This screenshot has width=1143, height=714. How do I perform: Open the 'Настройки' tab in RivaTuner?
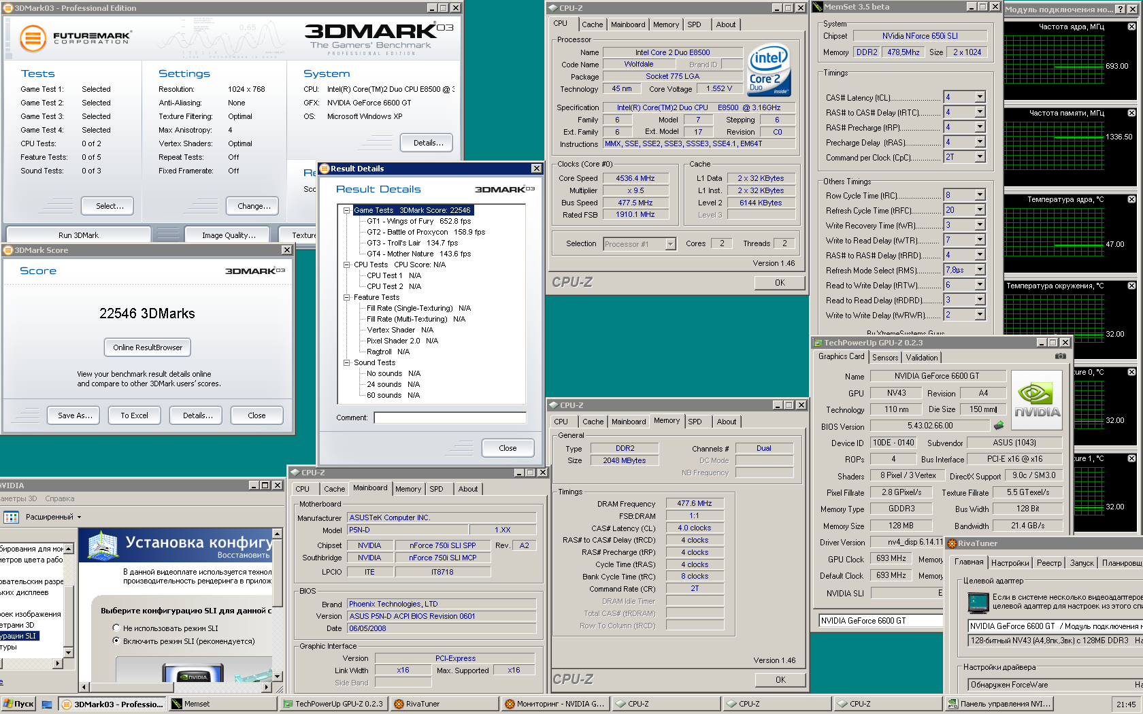click(x=1010, y=563)
